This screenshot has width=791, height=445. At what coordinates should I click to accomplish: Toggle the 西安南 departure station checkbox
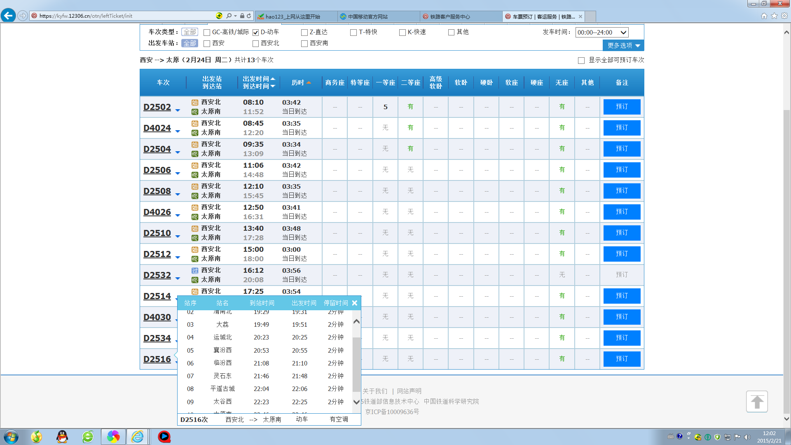click(x=304, y=43)
